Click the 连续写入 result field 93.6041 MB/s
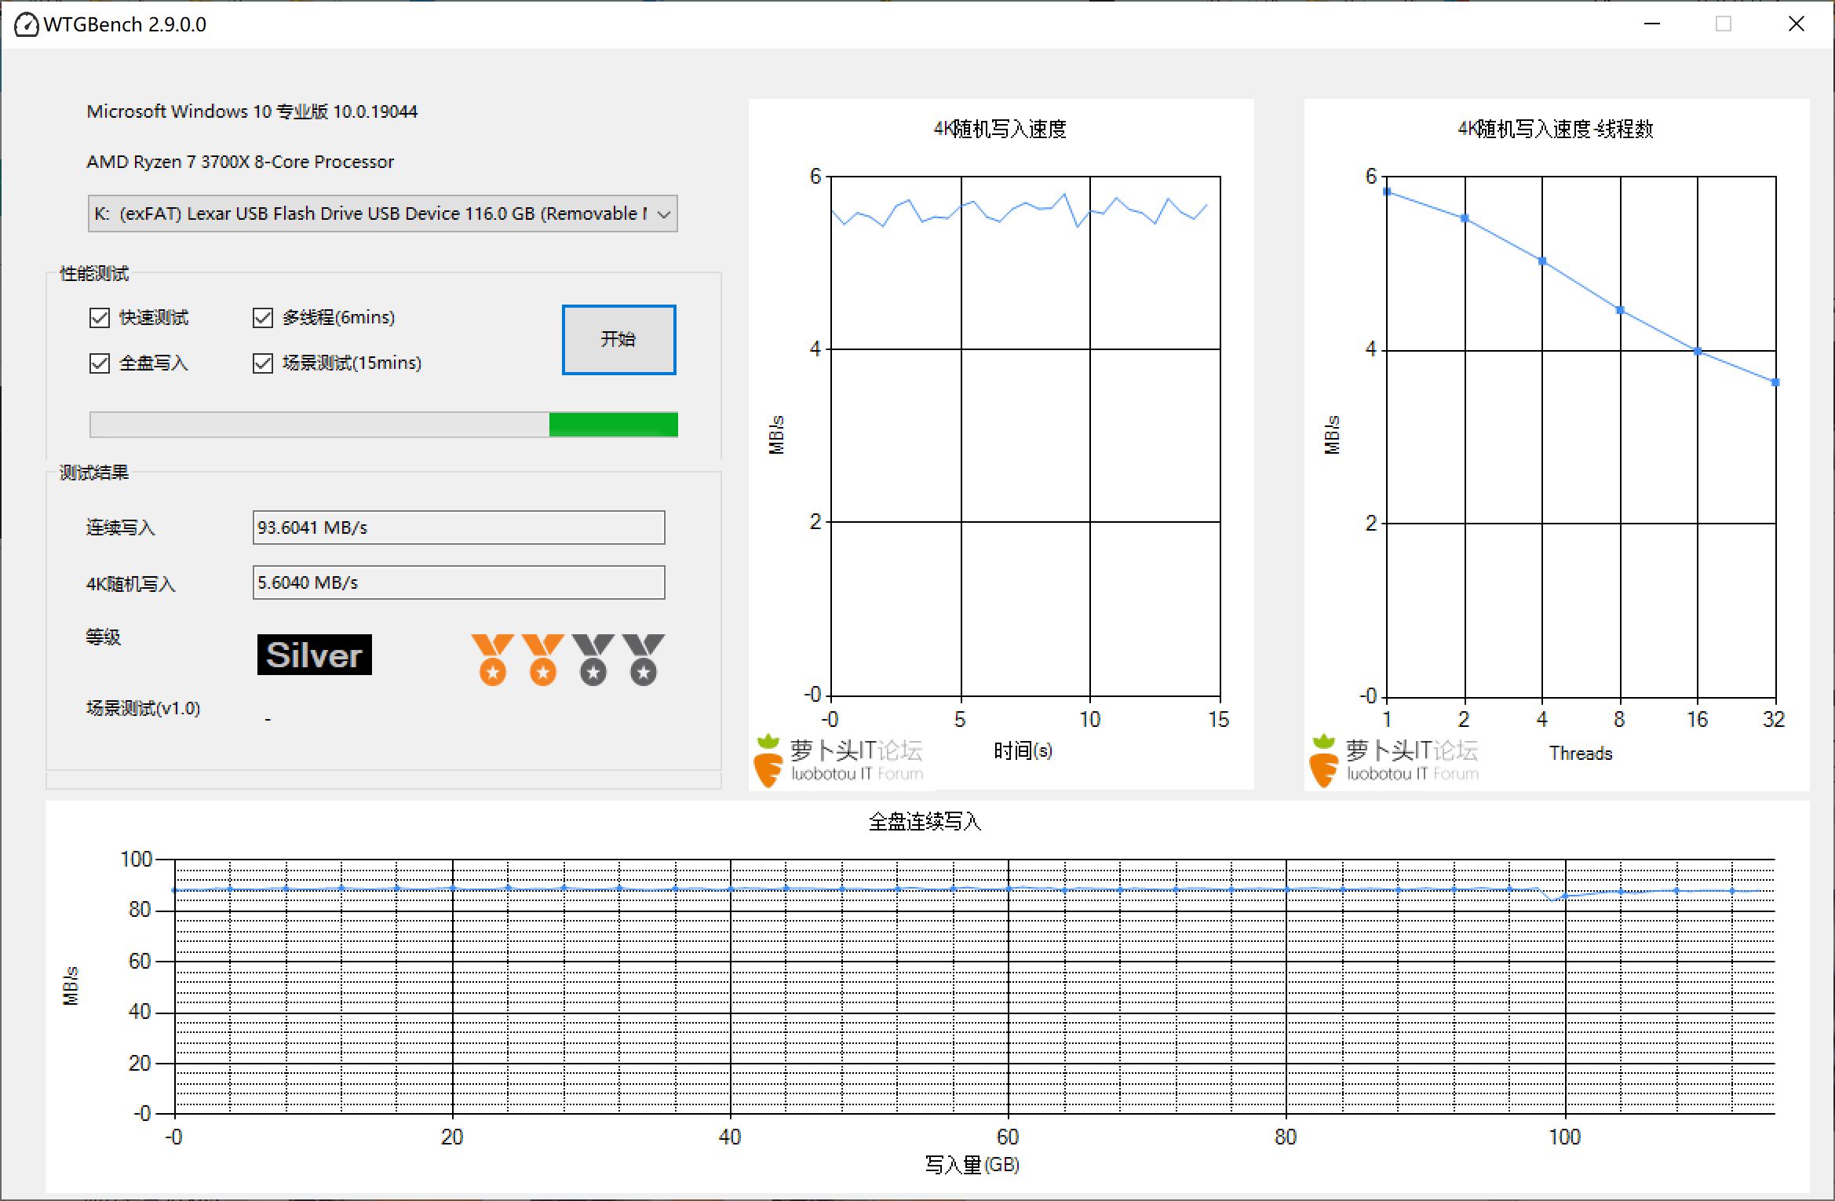Viewport: 1835px width, 1201px height. [458, 527]
